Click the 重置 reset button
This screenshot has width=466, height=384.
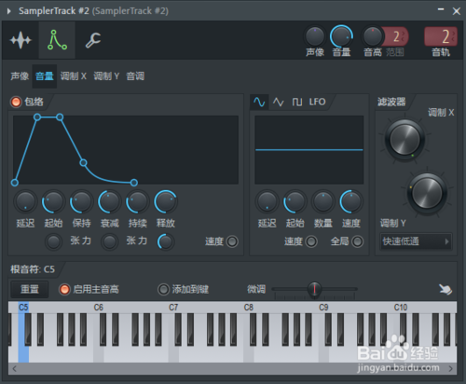click(x=30, y=289)
